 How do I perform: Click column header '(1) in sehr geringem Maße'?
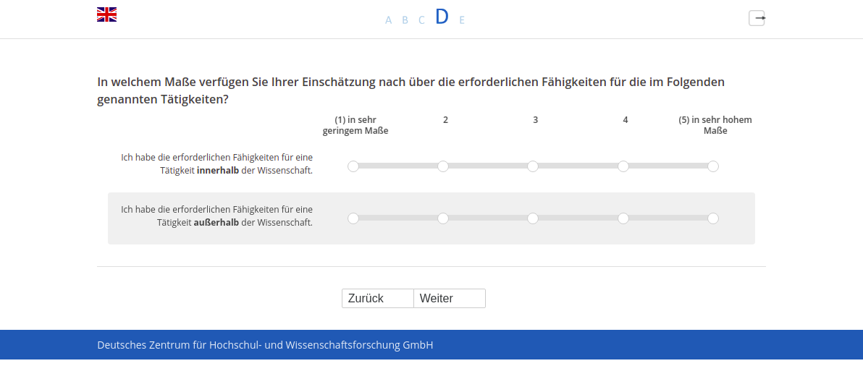(355, 125)
